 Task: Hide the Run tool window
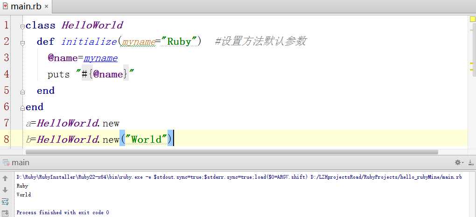(x=471, y=163)
